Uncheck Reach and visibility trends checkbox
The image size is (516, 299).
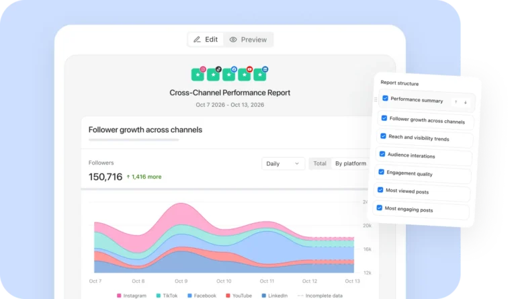tap(384, 136)
